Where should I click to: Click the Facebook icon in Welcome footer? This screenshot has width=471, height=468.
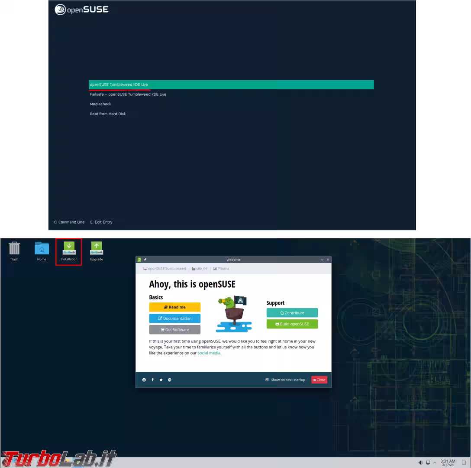tap(153, 380)
